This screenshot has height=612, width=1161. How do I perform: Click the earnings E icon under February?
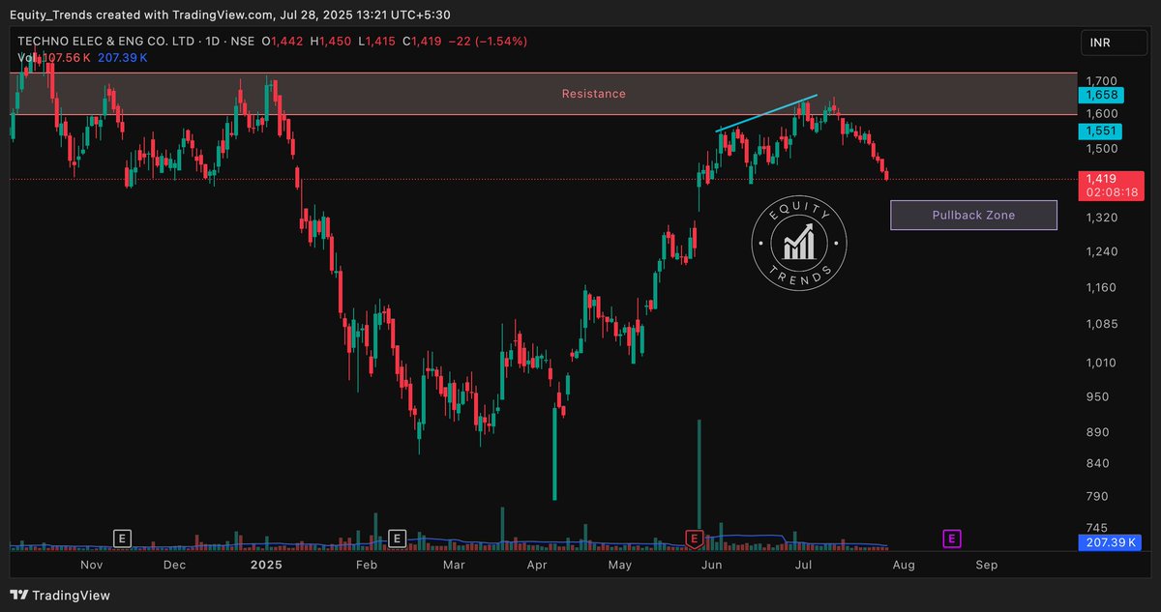[396, 539]
